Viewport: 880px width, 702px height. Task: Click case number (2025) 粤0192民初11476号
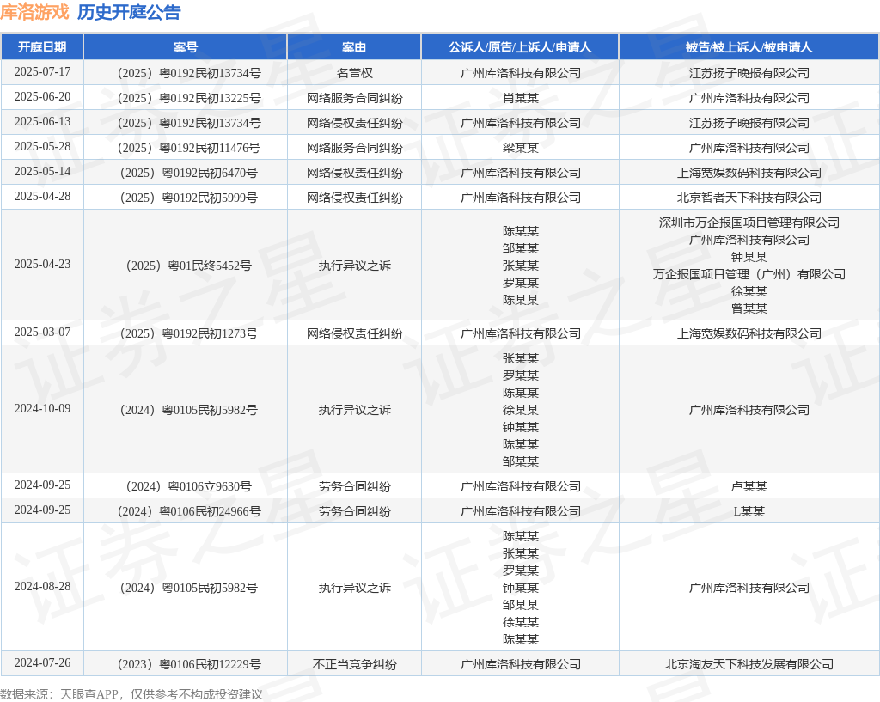tap(188, 148)
